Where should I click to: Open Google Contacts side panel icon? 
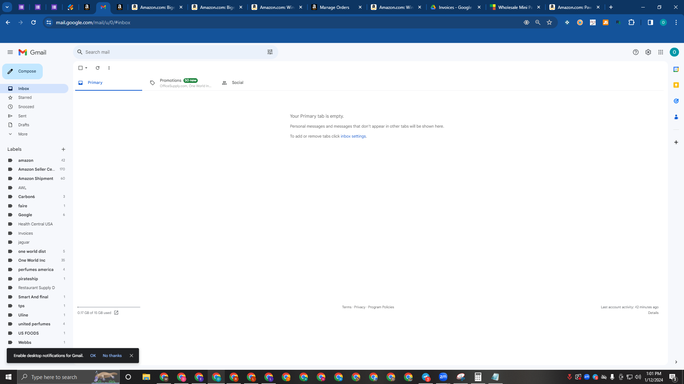676,117
